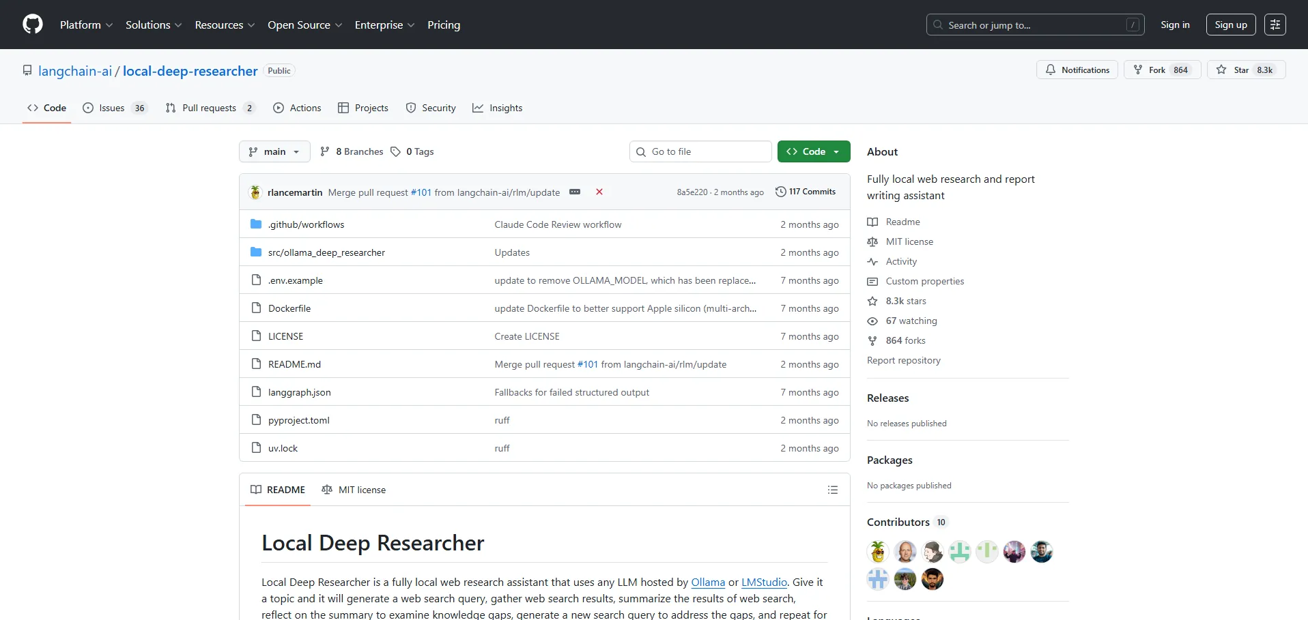The width and height of the screenshot is (1308, 620).
Task: Fork the repository
Action: [1161, 70]
